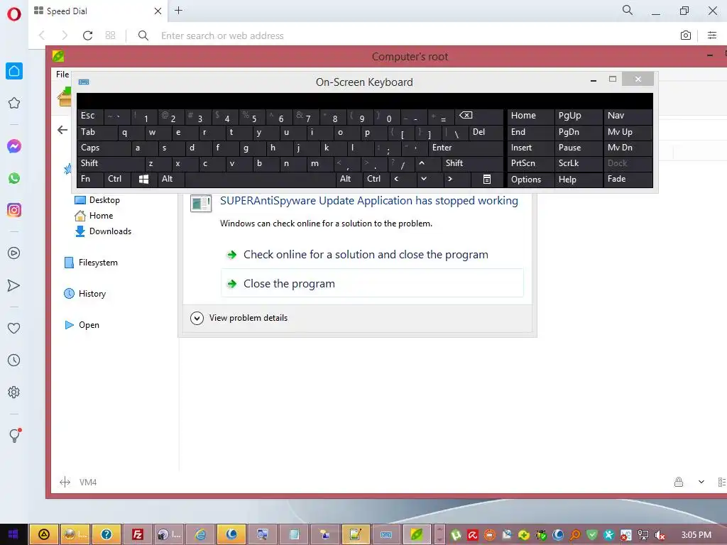The height and width of the screenshot is (545, 727).
Task: Click Windows logo key on On-Screen Keyboard
Action: point(143,179)
